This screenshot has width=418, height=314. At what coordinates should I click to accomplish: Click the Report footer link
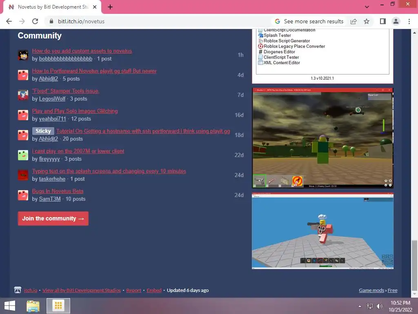[133, 290]
